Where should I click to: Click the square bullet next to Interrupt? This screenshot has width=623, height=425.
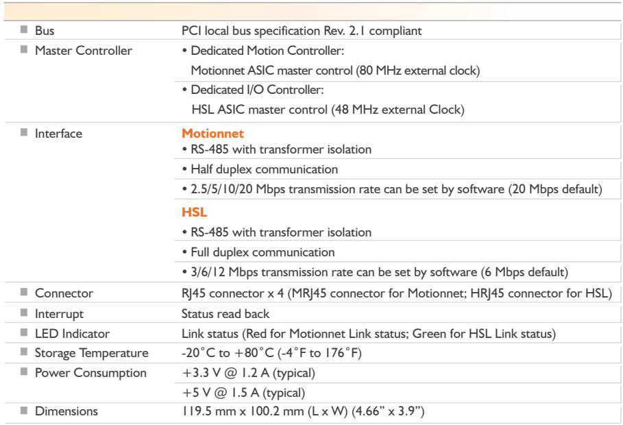(x=24, y=313)
